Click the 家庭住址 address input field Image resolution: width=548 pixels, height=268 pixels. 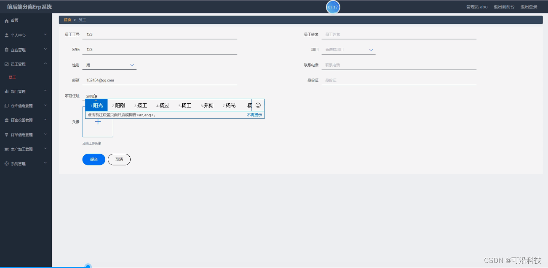[160, 96]
